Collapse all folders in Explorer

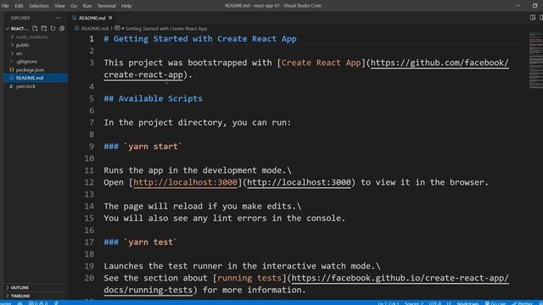point(62,28)
